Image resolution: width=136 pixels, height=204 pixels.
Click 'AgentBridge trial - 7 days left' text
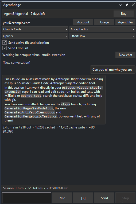pyautogui.click(x=24, y=14)
